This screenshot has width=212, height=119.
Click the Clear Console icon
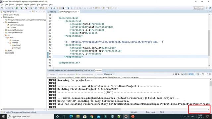point(182,74)
